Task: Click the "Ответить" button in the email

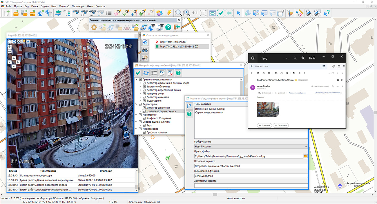Action: (x=264, y=125)
